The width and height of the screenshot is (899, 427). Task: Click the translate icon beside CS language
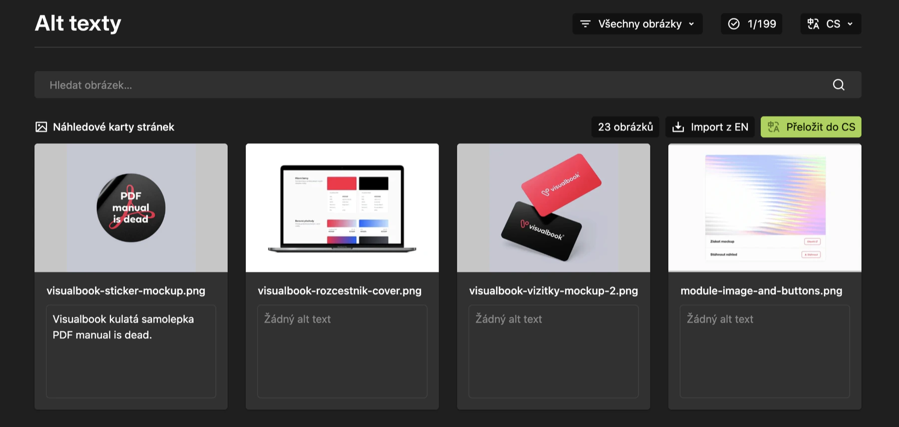(x=813, y=24)
